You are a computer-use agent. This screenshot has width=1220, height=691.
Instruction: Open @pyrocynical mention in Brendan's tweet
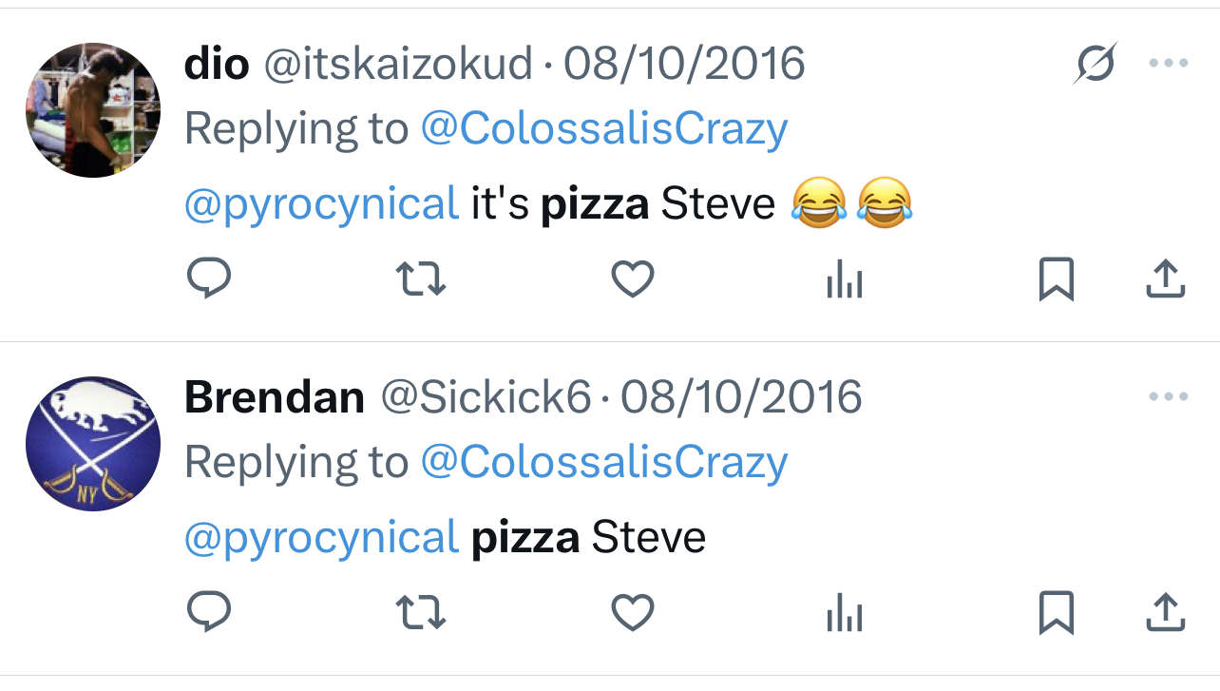pos(321,538)
